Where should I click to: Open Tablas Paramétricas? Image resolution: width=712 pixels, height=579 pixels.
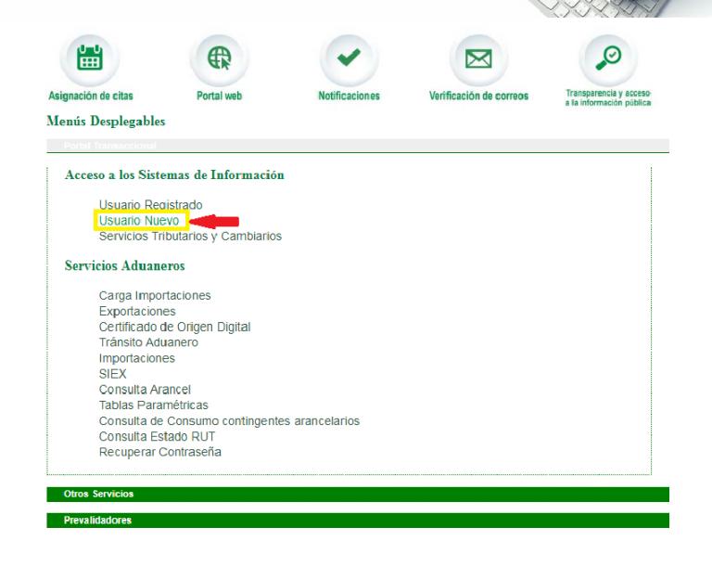pos(154,405)
